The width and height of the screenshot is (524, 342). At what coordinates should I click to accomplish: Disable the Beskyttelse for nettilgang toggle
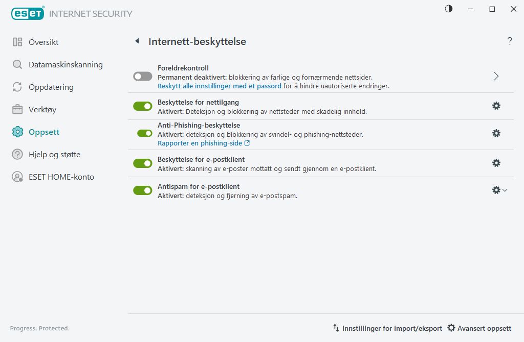[143, 106]
